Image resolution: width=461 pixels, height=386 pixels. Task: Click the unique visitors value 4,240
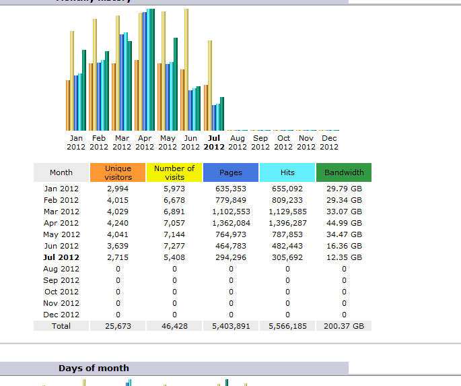click(x=118, y=223)
